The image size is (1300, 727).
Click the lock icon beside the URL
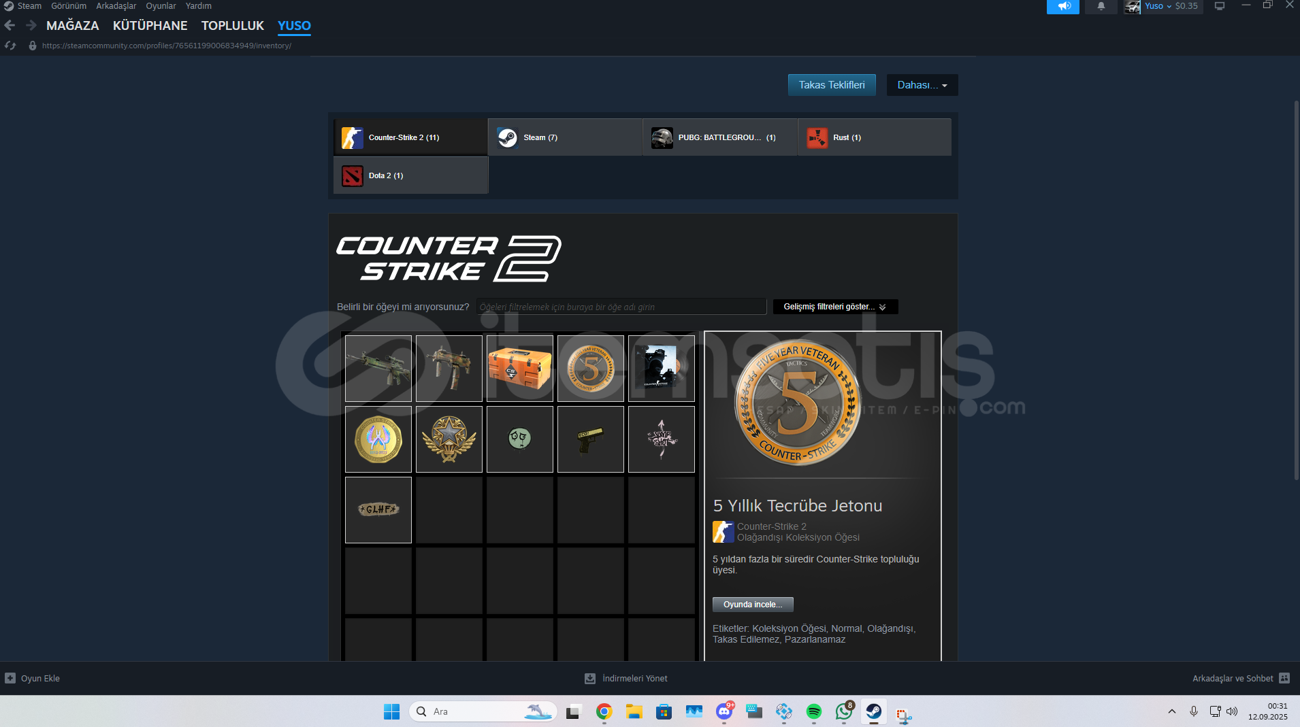(x=32, y=46)
